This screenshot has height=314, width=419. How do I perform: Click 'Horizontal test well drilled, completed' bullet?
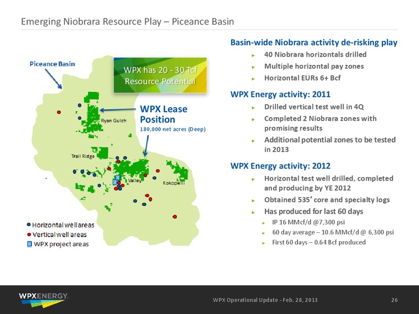click(329, 183)
